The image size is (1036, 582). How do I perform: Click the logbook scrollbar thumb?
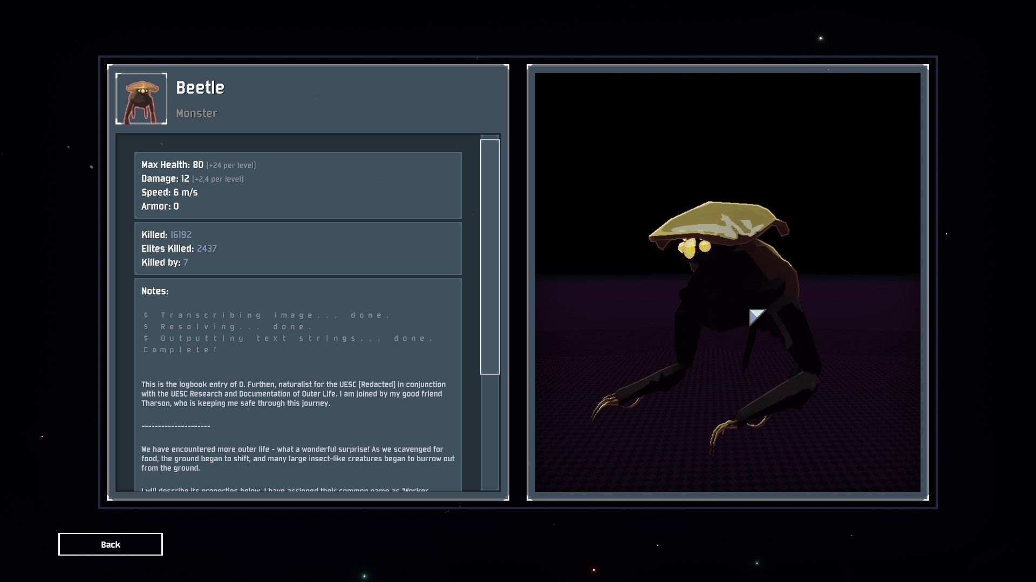coord(489,256)
